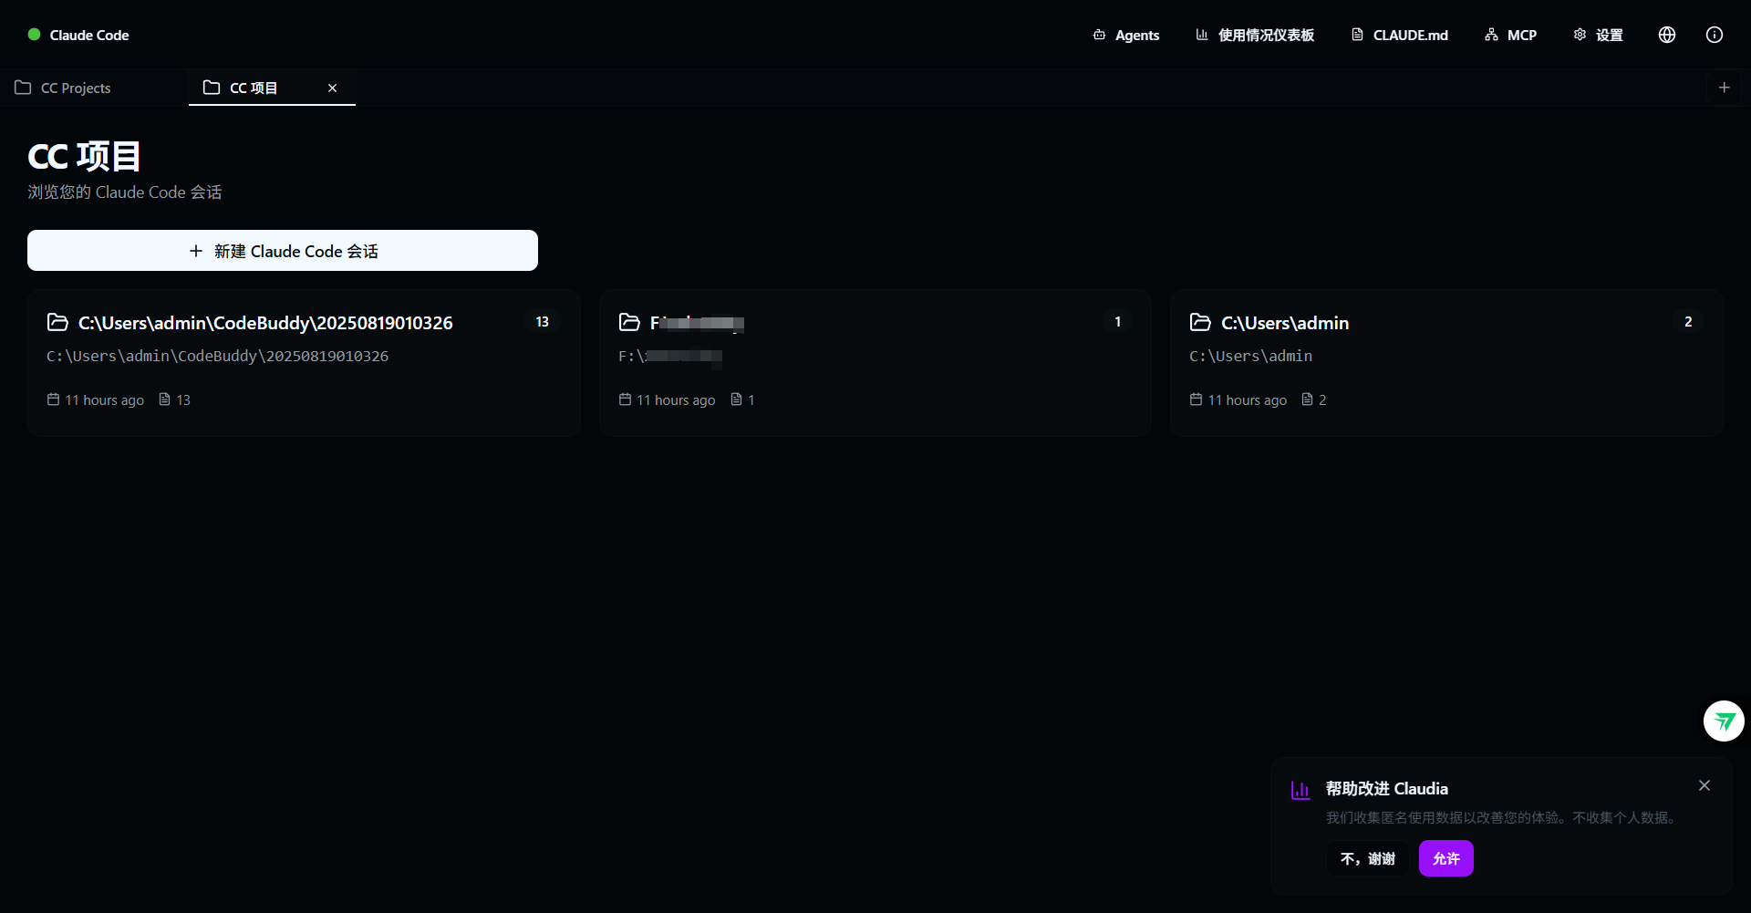Click the document icon beside 13 sessions
Image resolution: width=1751 pixels, height=913 pixels.
tap(165, 399)
